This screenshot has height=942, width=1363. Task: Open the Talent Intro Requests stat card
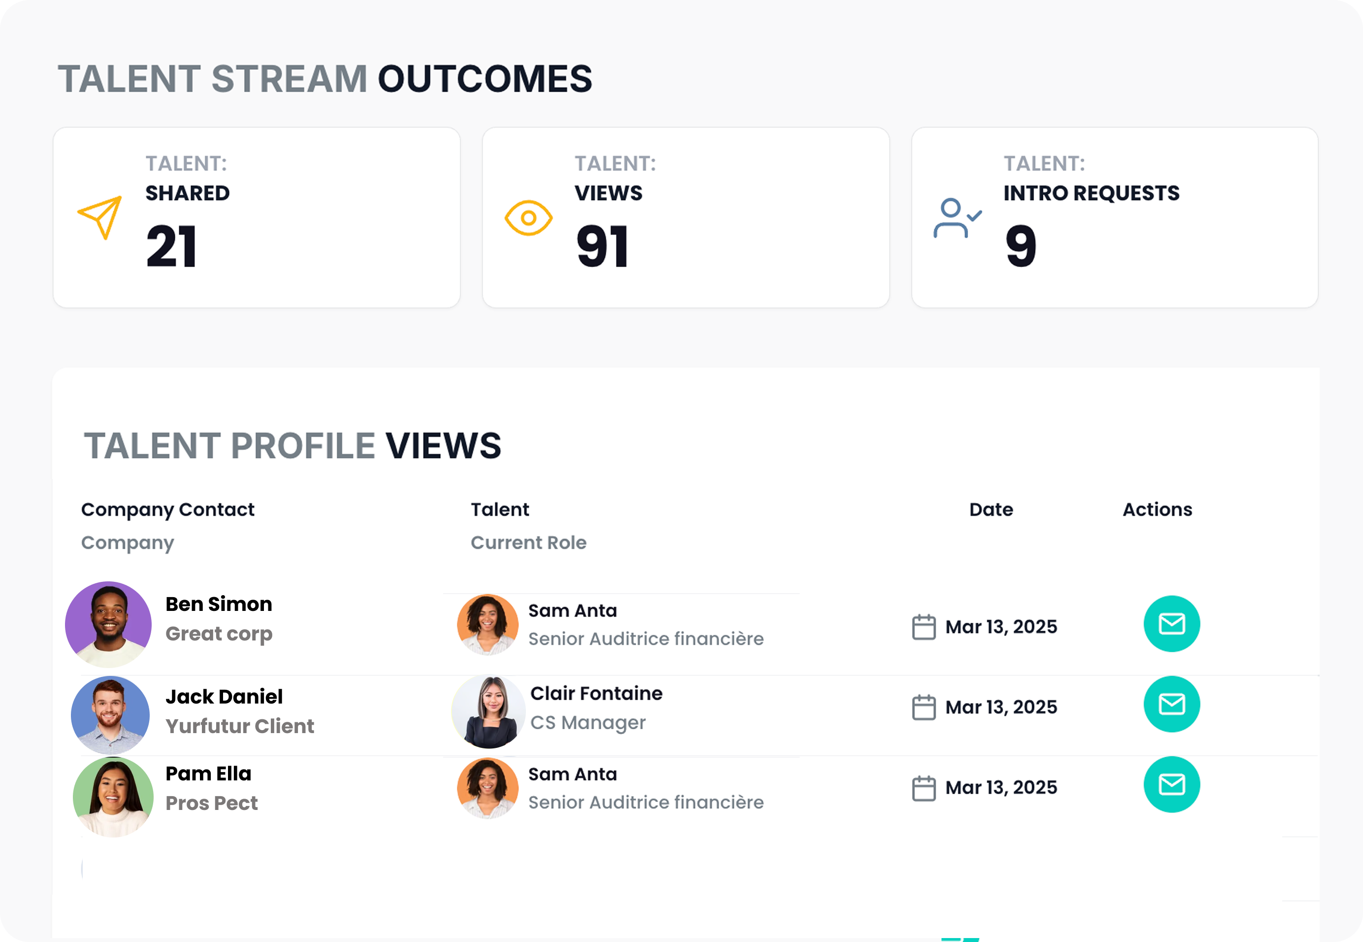point(1114,217)
